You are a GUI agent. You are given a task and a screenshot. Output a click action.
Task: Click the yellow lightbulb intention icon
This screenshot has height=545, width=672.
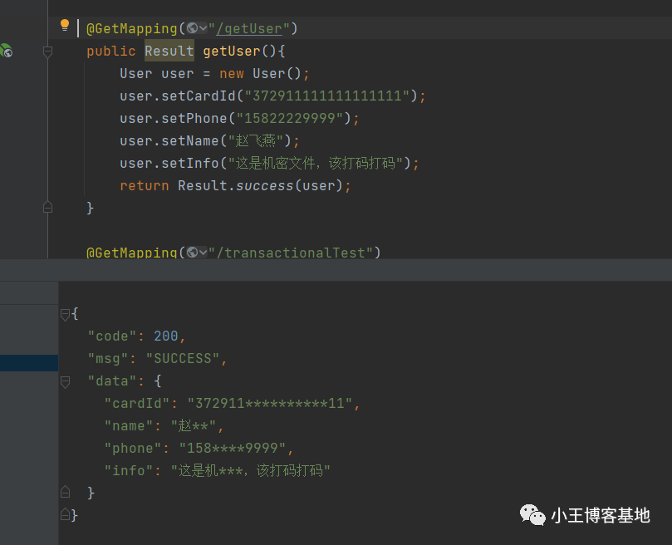[65, 25]
